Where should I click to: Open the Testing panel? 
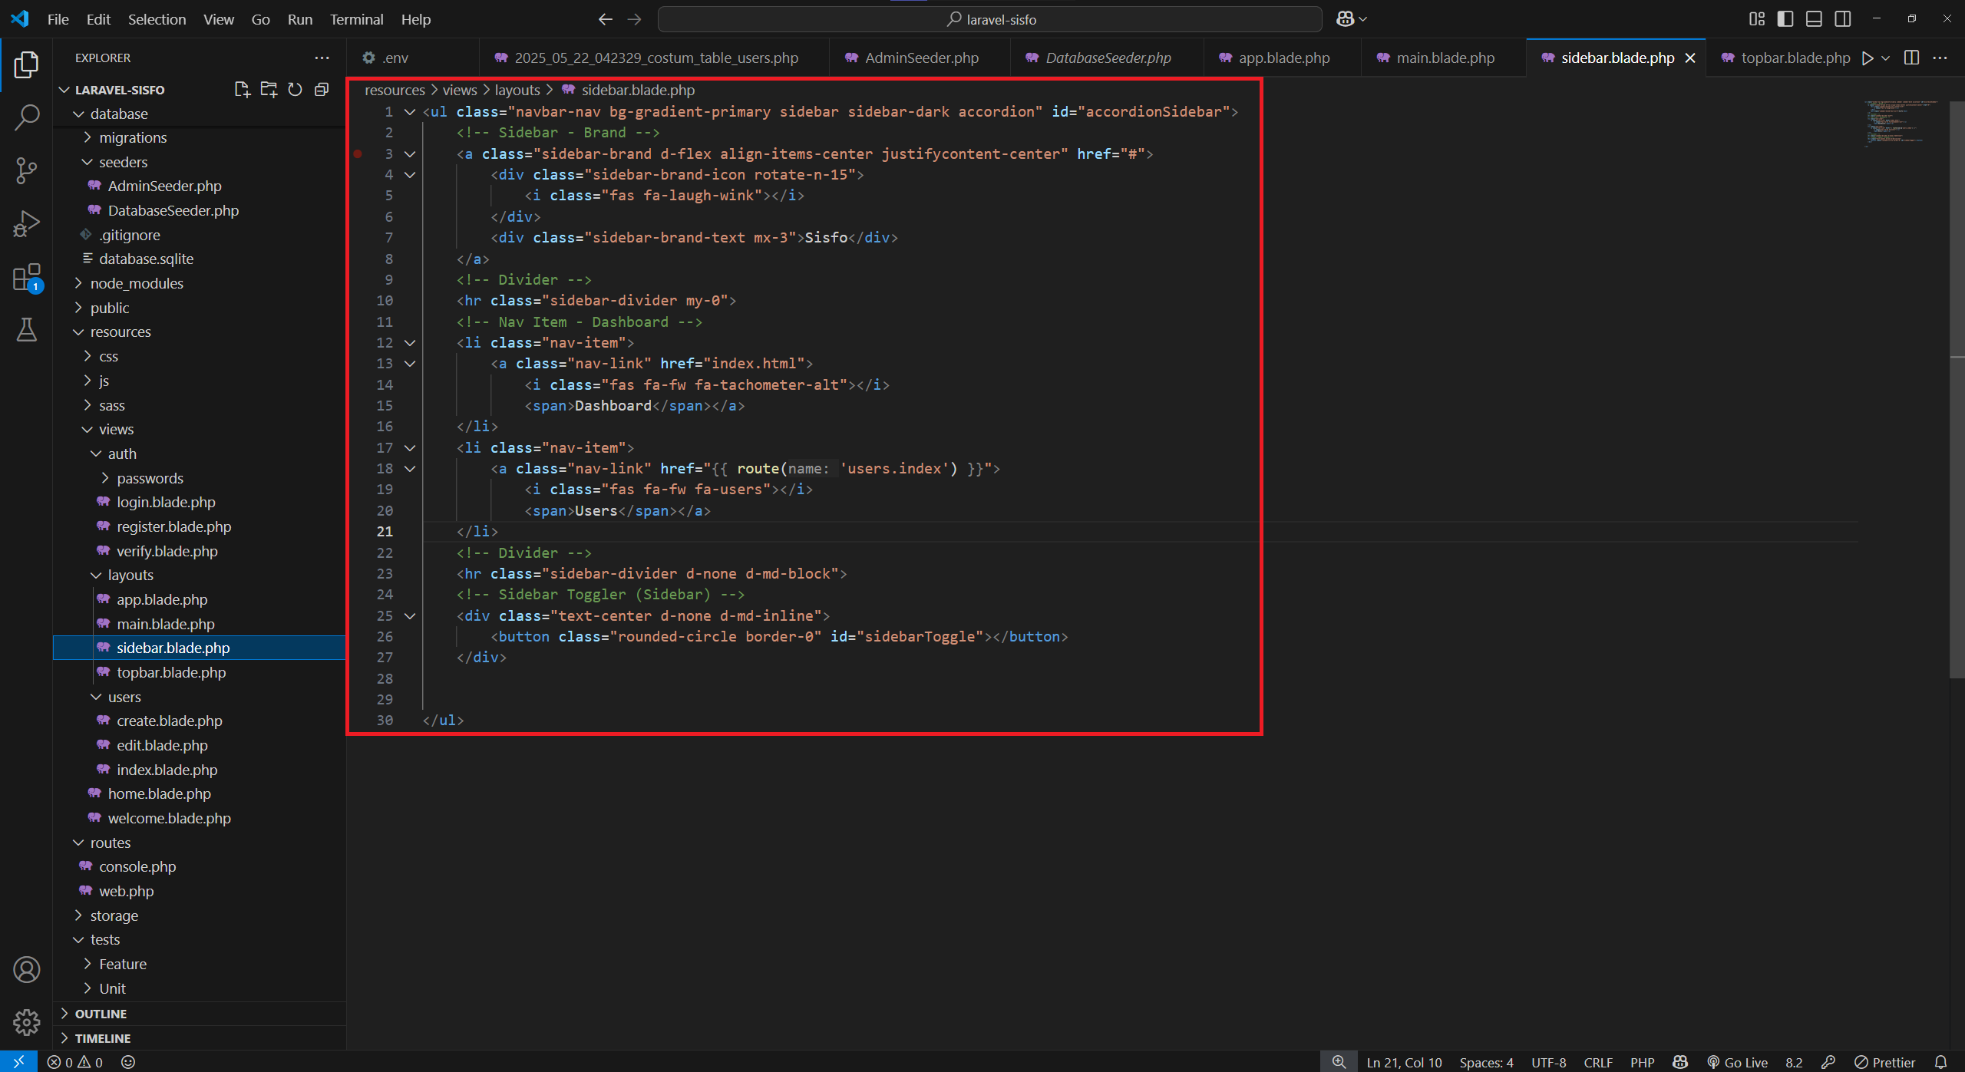point(27,330)
